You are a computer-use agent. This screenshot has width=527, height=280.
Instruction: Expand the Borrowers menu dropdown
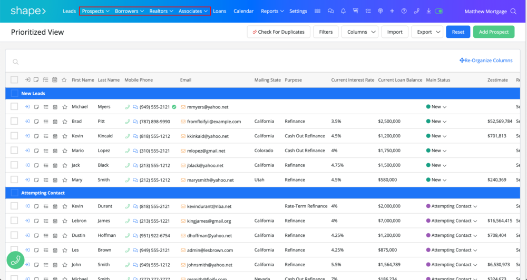pos(130,11)
